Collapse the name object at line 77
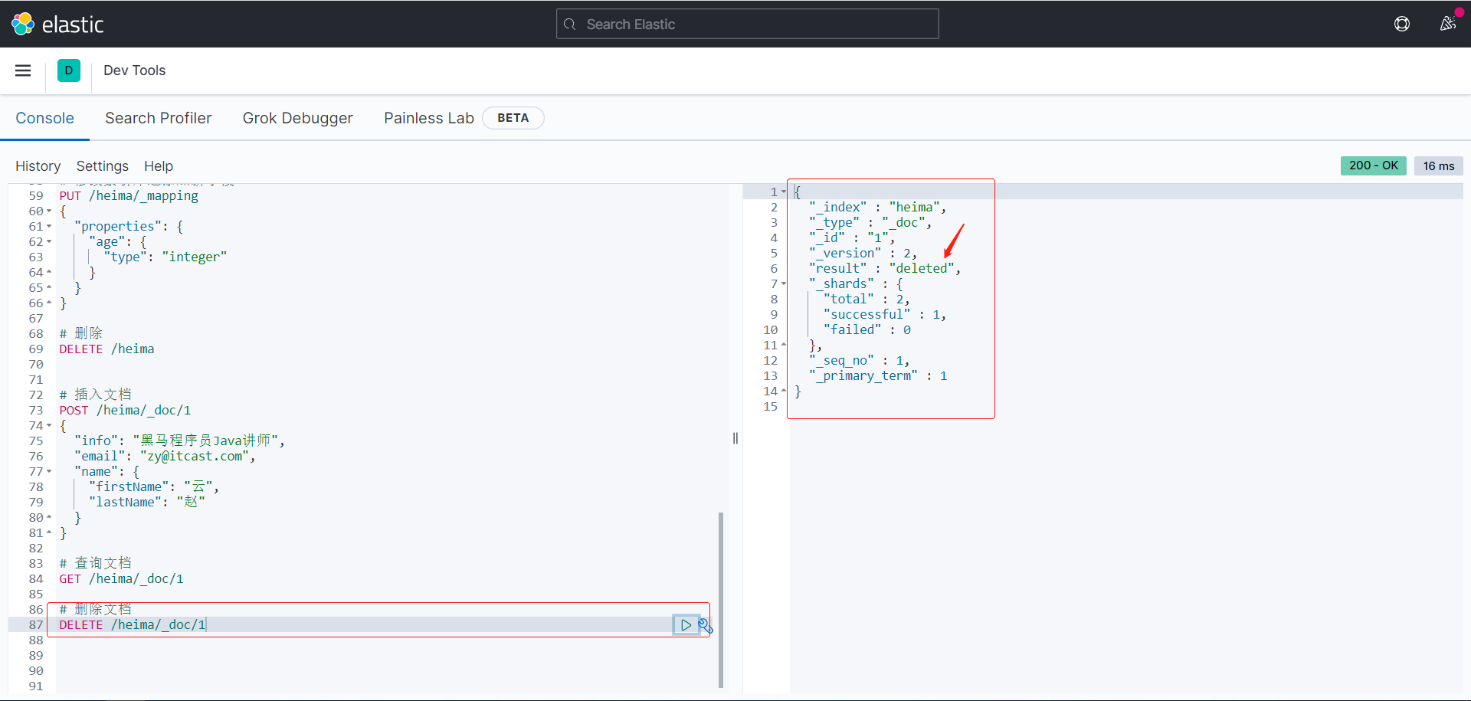Viewport: 1471px width, 701px height. pos(49,472)
